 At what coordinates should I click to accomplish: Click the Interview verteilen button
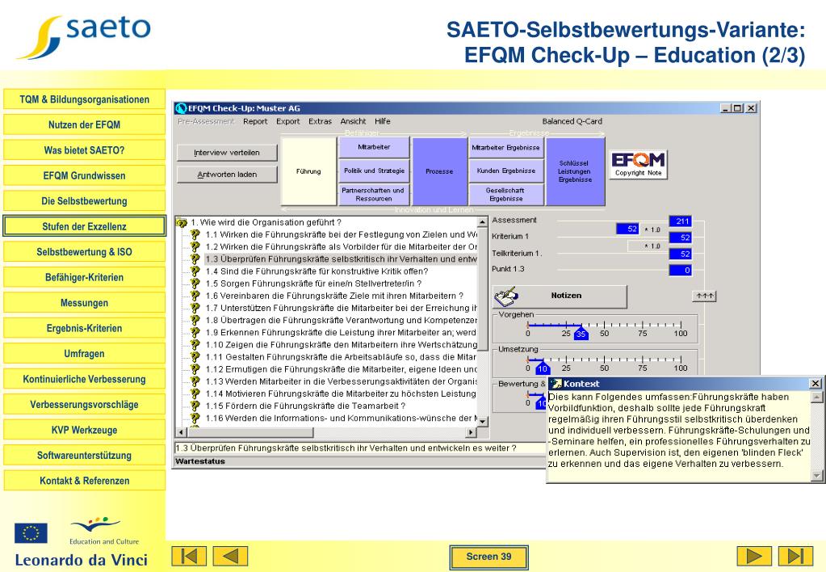227,153
